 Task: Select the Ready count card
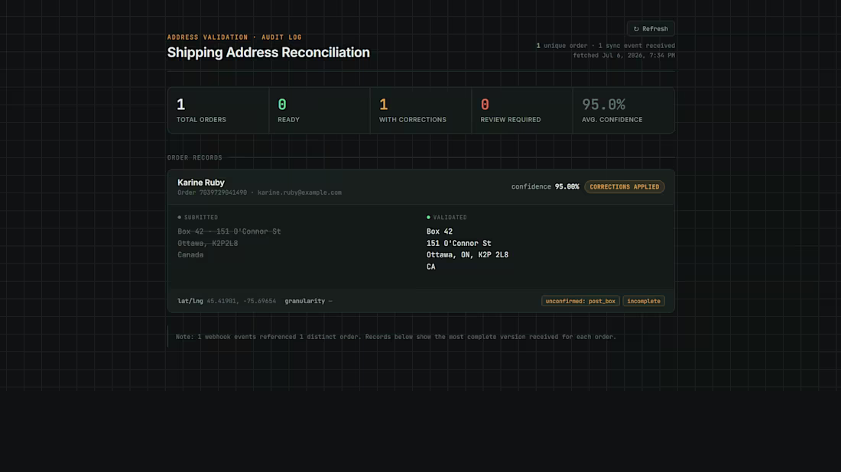[x=320, y=111]
